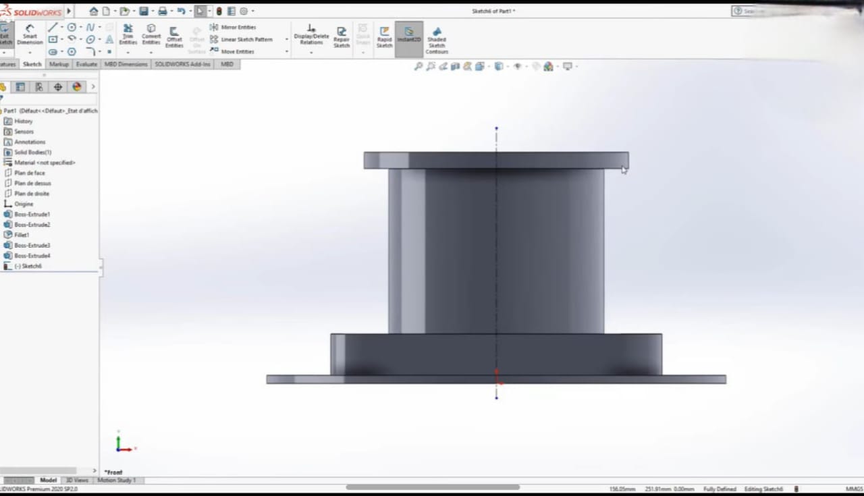Viewport: 864px width, 496px height.
Task: Click the Origine tree item
Action: click(x=18, y=204)
